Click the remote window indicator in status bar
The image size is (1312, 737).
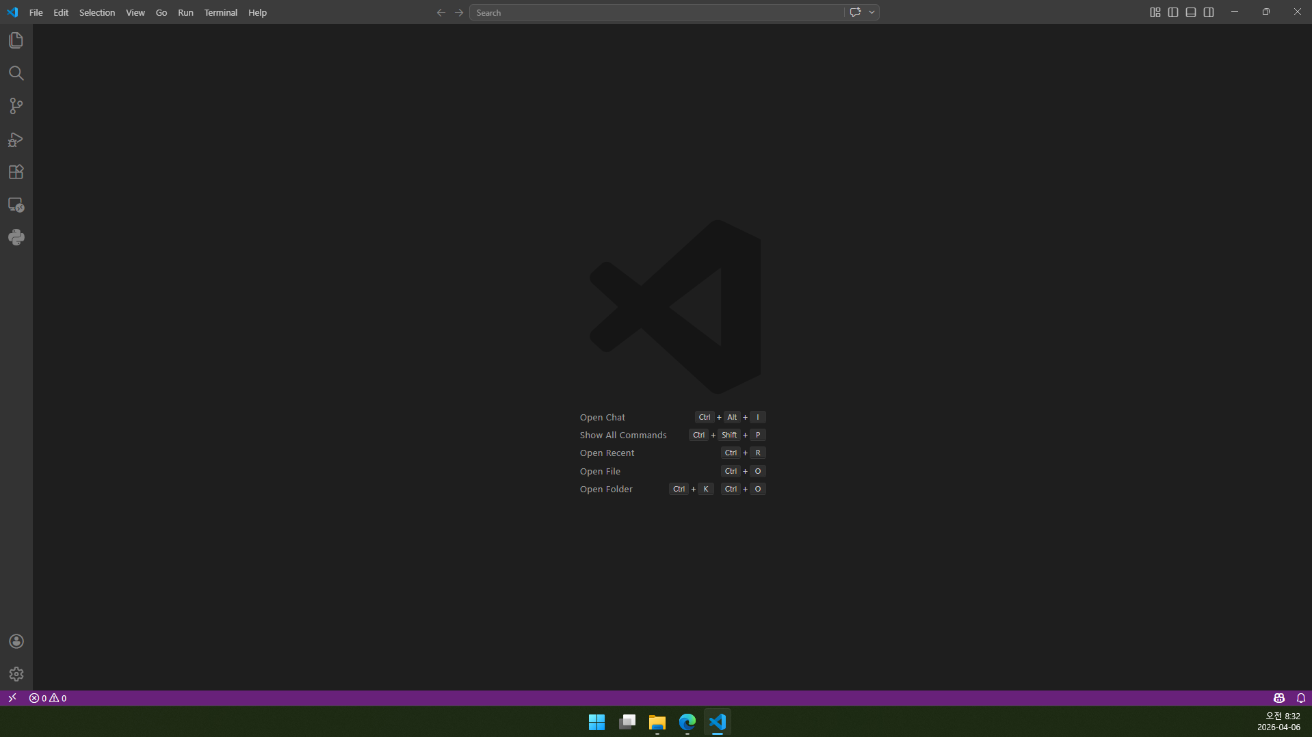pyautogui.click(x=12, y=698)
